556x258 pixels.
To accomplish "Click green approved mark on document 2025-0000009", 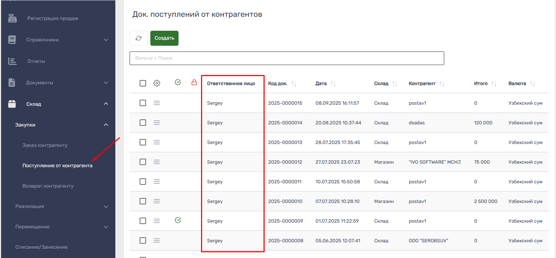I will coord(178,220).
